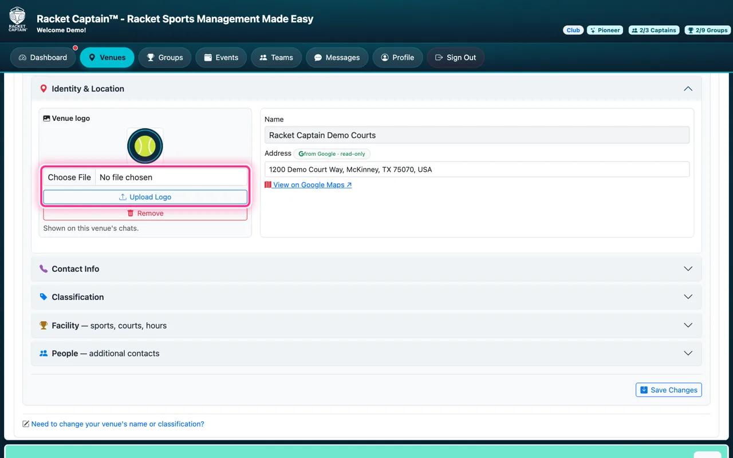Viewport: 733px width, 458px height.
Task: Click the 2/3 Captains badge
Action: coord(654,30)
